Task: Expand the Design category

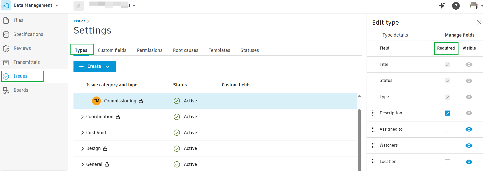Action: coord(82,149)
